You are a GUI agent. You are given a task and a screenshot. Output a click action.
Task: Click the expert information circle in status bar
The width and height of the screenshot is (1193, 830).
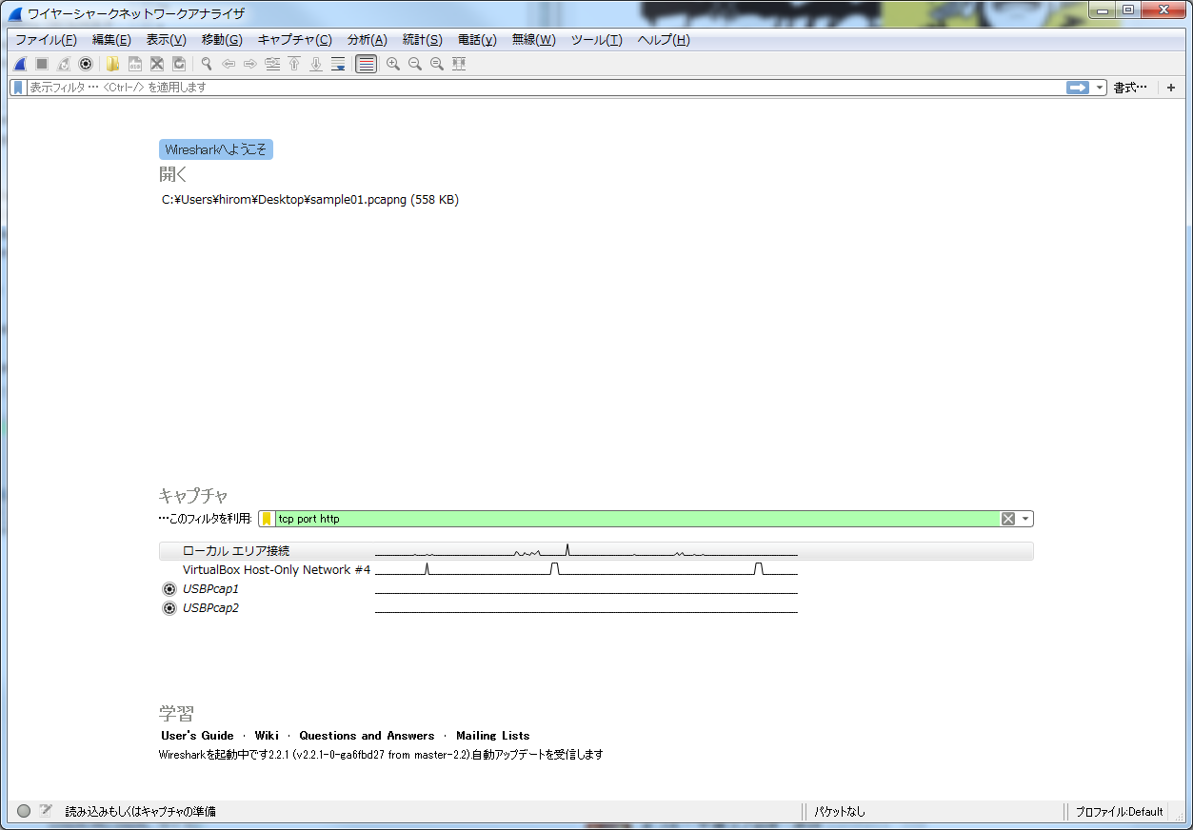click(x=24, y=812)
